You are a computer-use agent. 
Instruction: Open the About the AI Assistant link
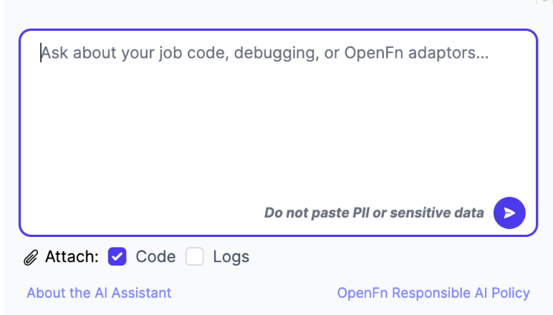pos(99,293)
